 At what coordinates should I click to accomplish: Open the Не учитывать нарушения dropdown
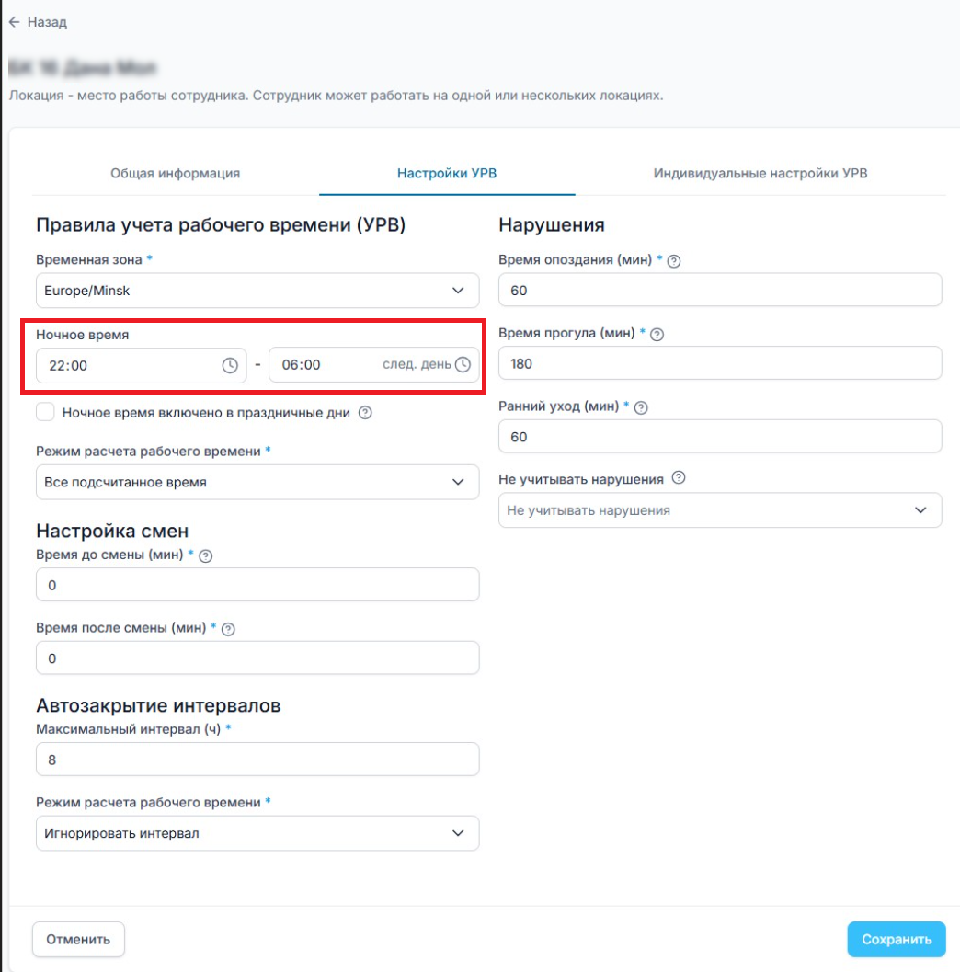click(720, 510)
